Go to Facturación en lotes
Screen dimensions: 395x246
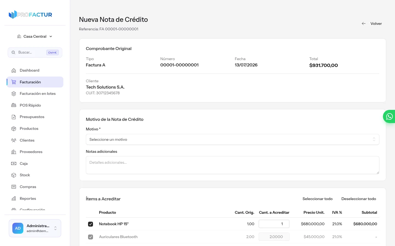pyautogui.click(x=35, y=94)
